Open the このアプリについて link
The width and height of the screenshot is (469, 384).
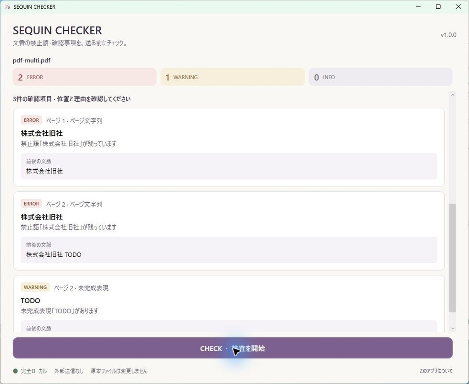click(x=436, y=371)
